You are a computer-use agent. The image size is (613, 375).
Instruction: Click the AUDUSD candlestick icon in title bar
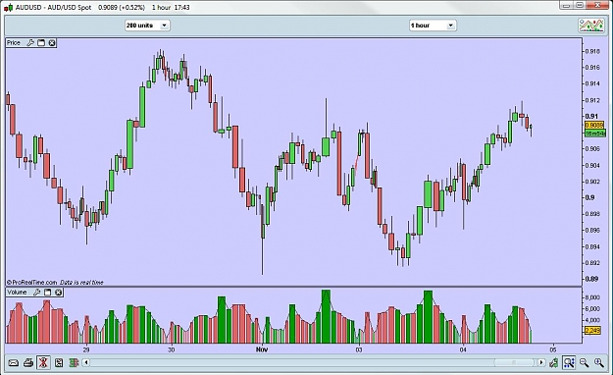coord(8,7)
